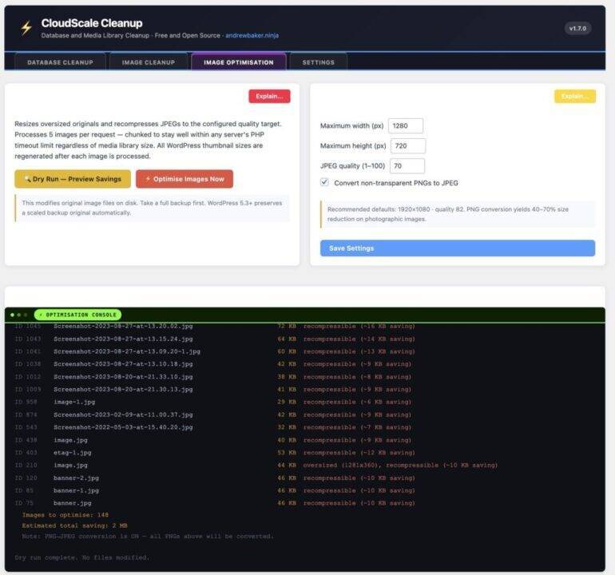Click the console window dots indicator
The image size is (615, 575).
click(18, 315)
